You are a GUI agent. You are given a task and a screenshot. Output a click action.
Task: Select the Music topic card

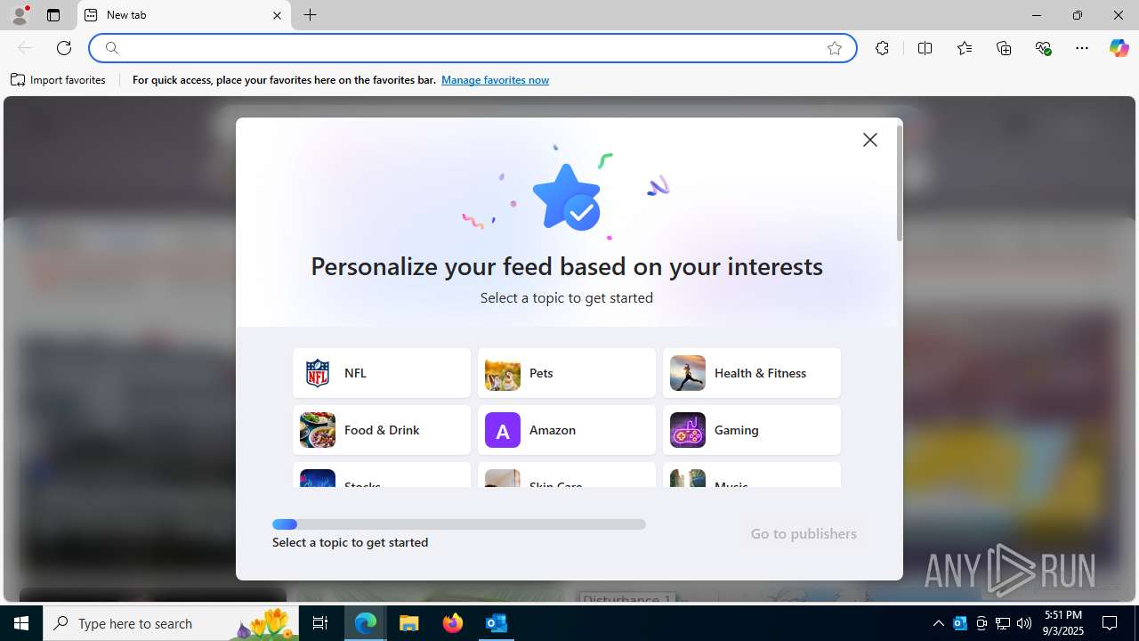click(x=752, y=475)
